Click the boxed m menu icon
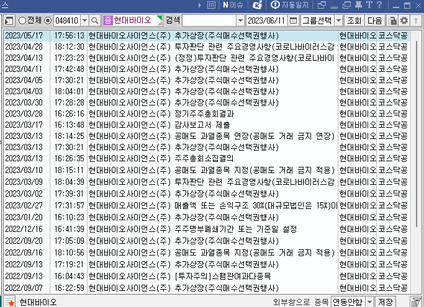Image resolution: width=424 pixels, height=307 pixels. click(211, 5)
